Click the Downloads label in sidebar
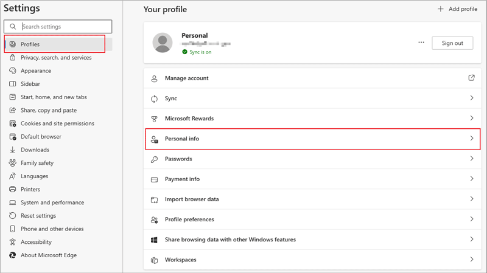 click(35, 150)
